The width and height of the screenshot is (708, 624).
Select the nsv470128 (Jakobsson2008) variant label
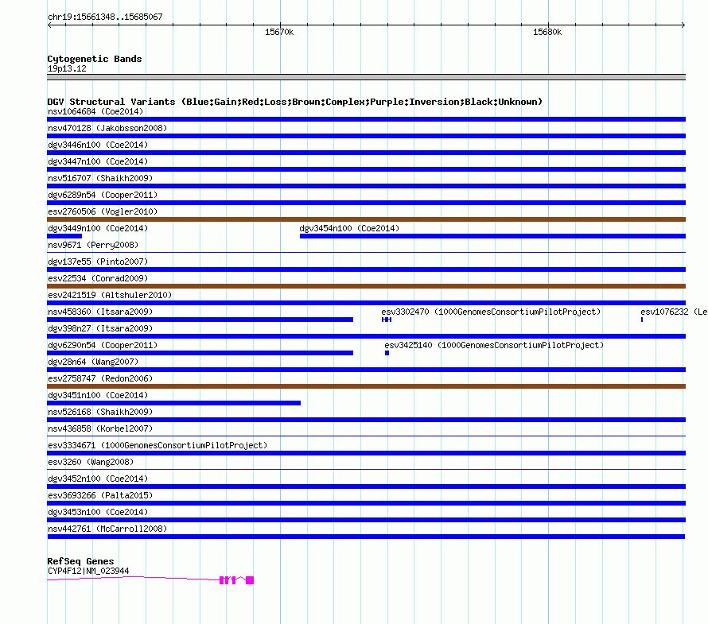[107, 128]
